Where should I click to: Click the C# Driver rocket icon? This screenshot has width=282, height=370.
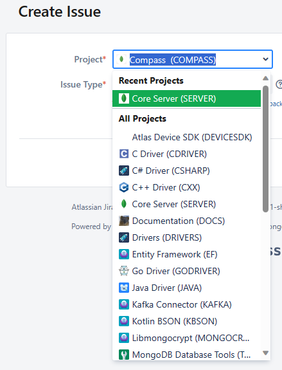[124, 171]
